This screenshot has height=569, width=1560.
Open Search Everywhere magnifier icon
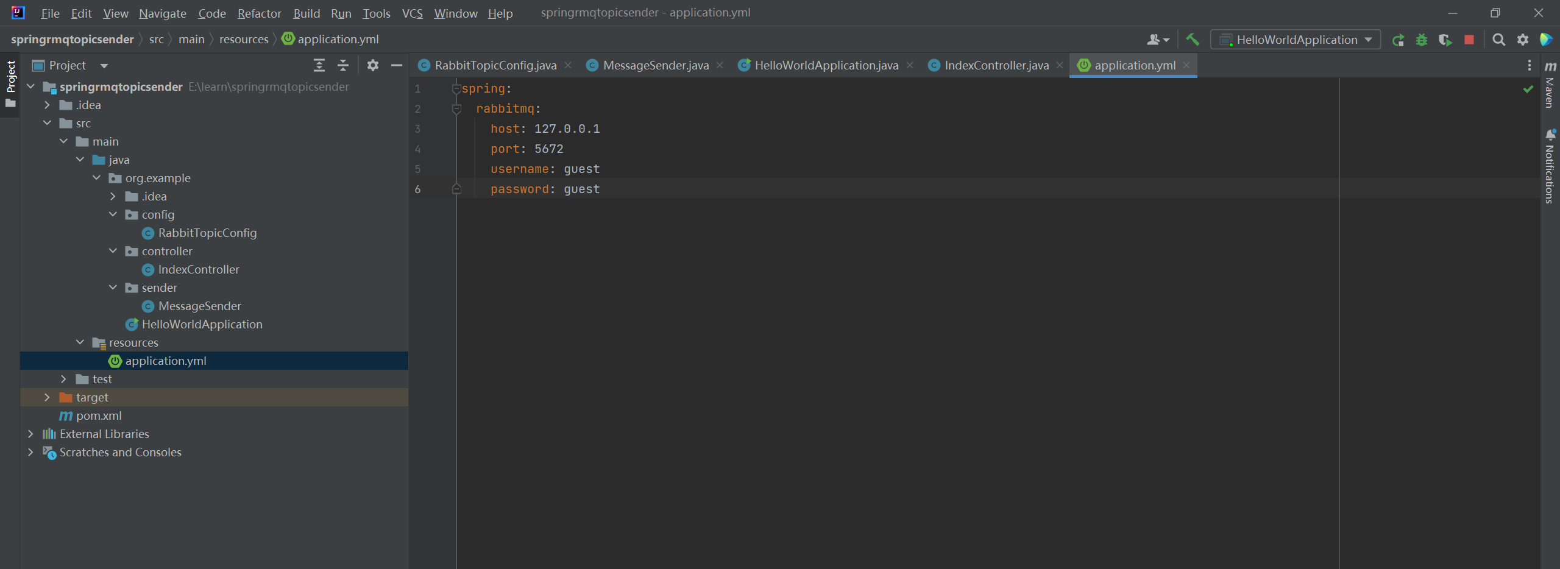pyautogui.click(x=1499, y=40)
